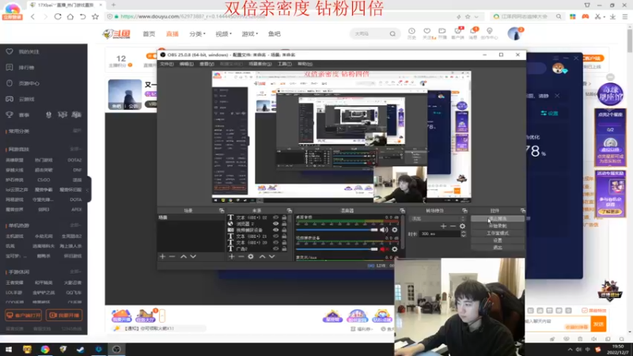The width and height of the screenshot is (633, 356).
Task: Click Start Recording button in OBS controls
Action: coord(498,225)
